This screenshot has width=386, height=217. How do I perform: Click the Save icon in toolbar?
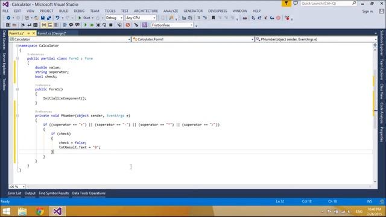click(x=43, y=18)
